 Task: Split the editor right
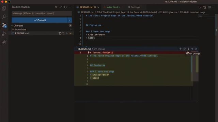click(209, 7)
